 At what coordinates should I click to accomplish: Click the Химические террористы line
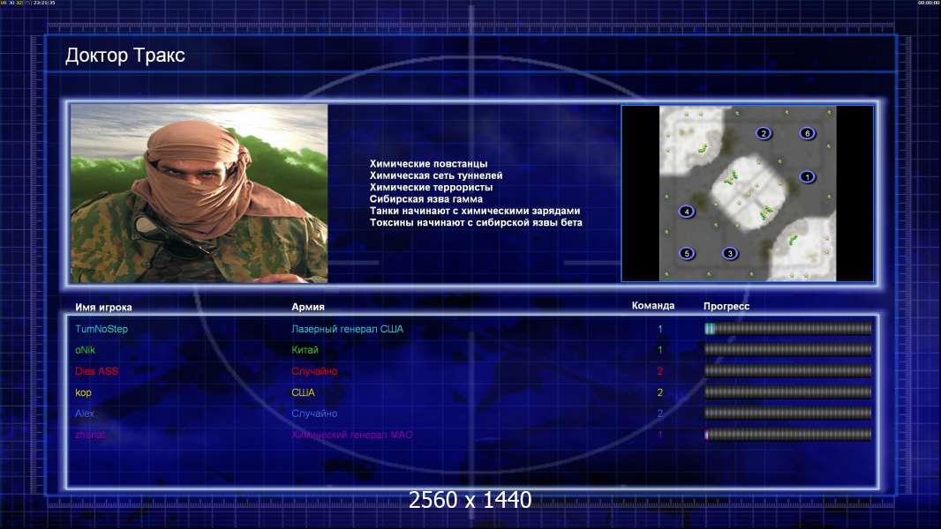(x=431, y=187)
